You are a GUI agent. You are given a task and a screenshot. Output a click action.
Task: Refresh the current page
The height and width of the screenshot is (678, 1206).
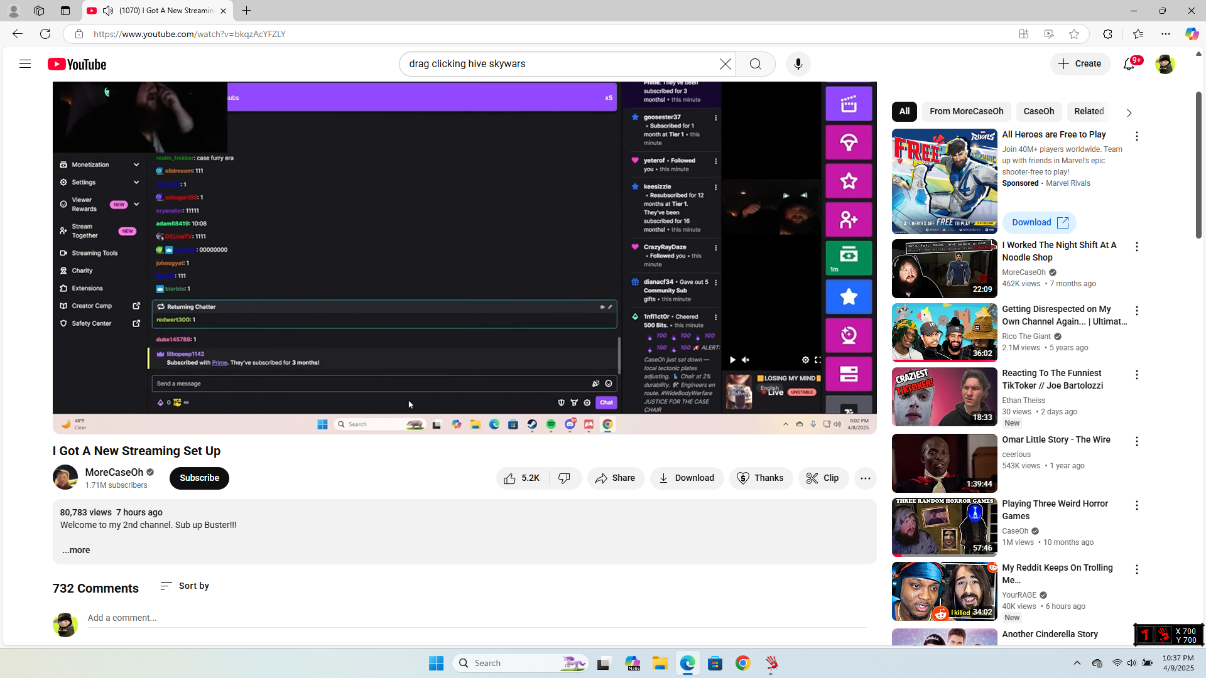(x=45, y=34)
